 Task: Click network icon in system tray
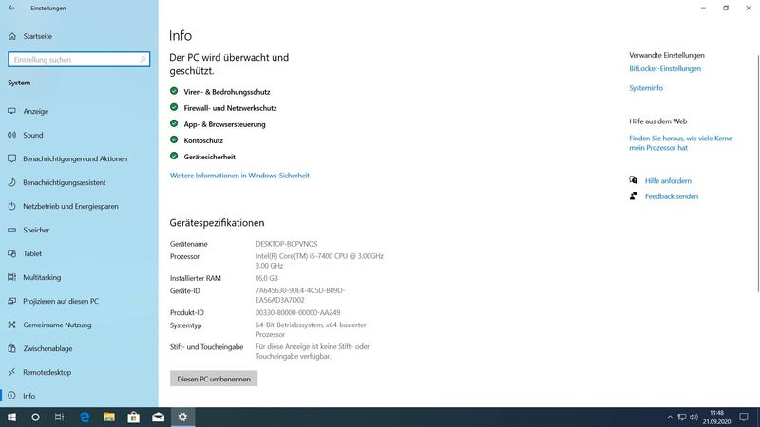click(682, 418)
